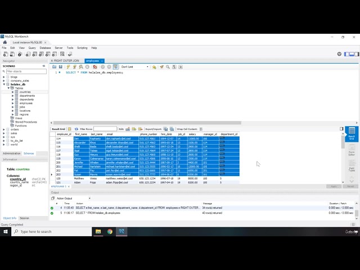This screenshot has height=270, width=360.
Task: Click the hire_date column header
Action: pos(168,134)
